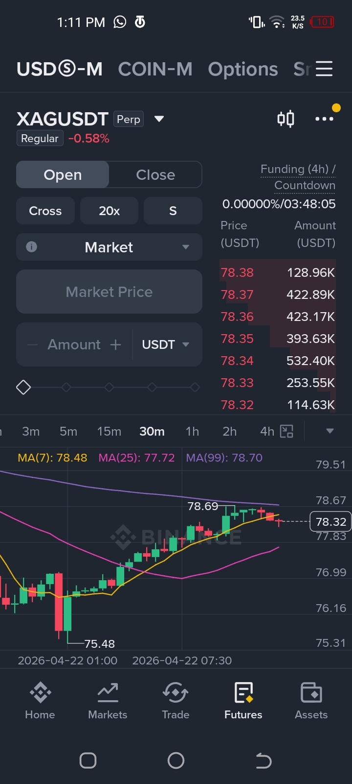This screenshot has height=784, width=352.
Task: Select the 5m chart interval
Action: point(68,431)
